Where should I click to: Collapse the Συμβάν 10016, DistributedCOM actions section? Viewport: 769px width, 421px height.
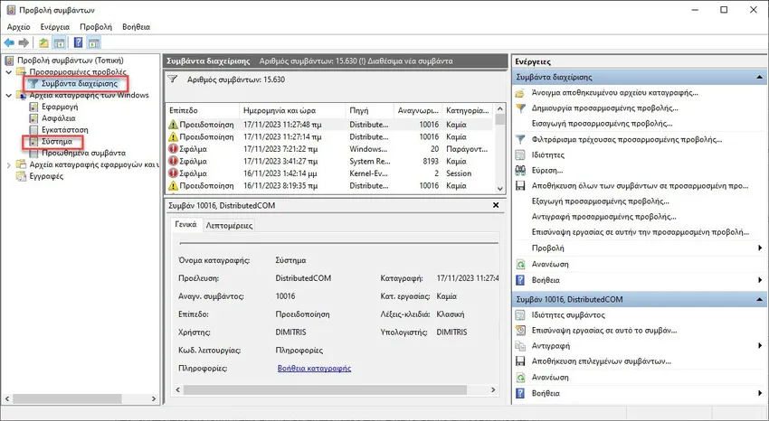click(x=760, y=299)
